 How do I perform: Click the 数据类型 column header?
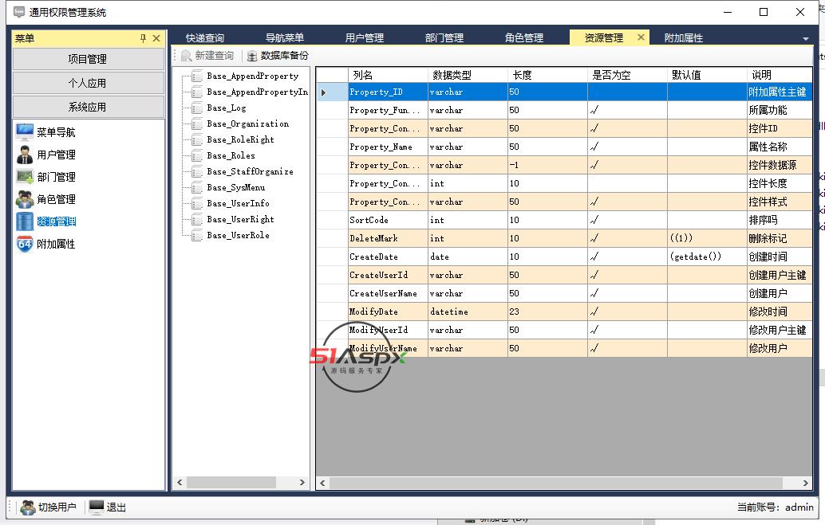point(468,75)
